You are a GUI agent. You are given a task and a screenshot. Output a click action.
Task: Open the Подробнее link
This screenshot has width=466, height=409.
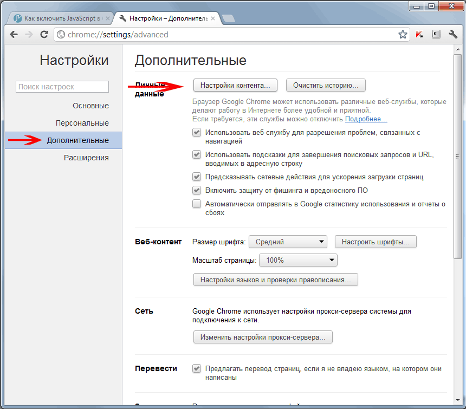[x=366, y=119]
